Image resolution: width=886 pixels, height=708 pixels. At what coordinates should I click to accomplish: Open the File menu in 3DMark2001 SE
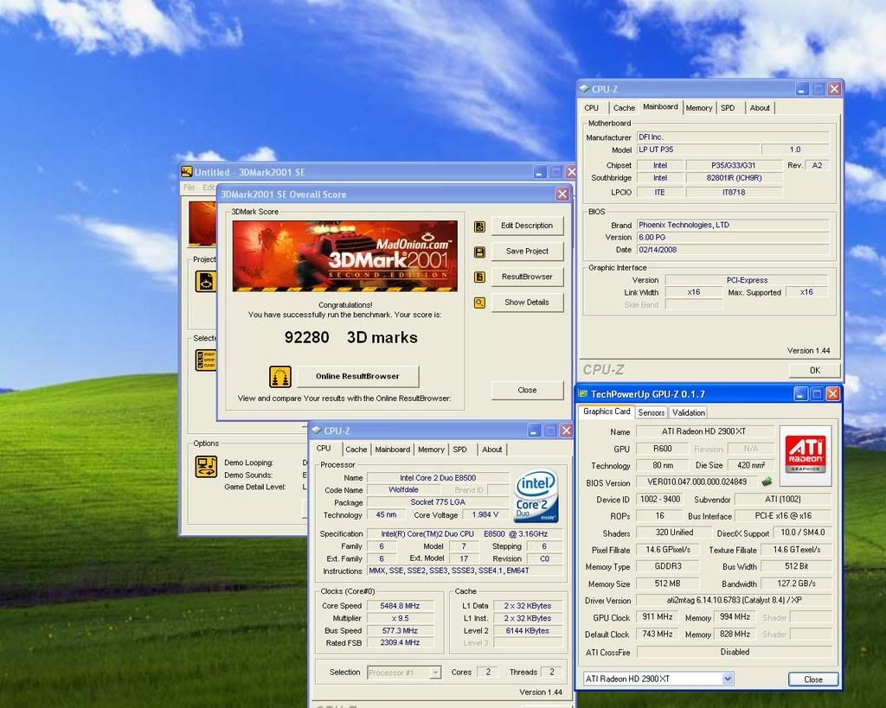pyautogui.click(x=189, y=188)
